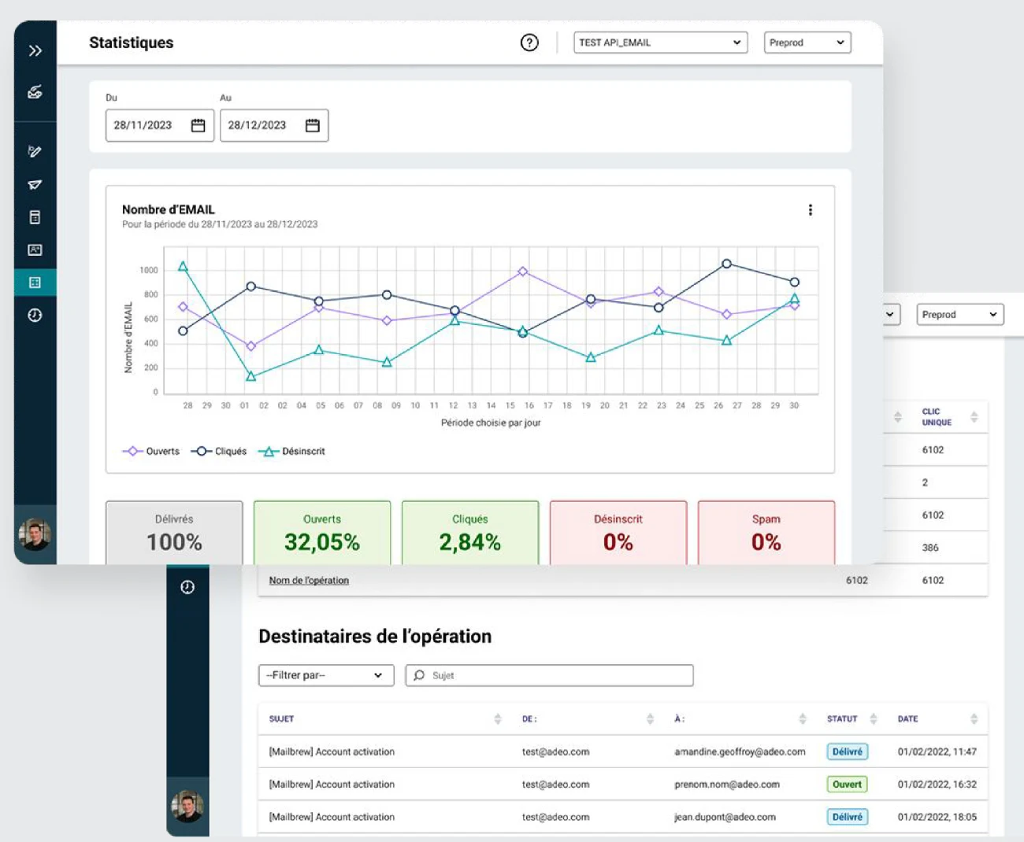Open the pencil edit section in sidebar
The height and width of the screenshot is (842, 1024).
point(35,151)
